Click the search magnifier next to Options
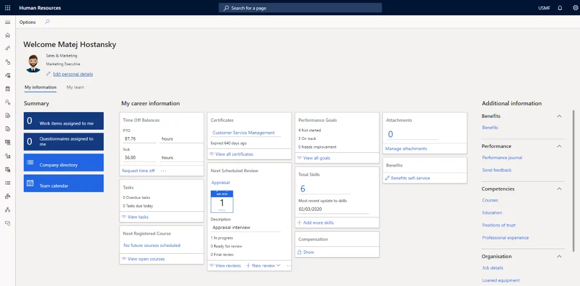Screen dimensions: 580x286 pos(47,22)
